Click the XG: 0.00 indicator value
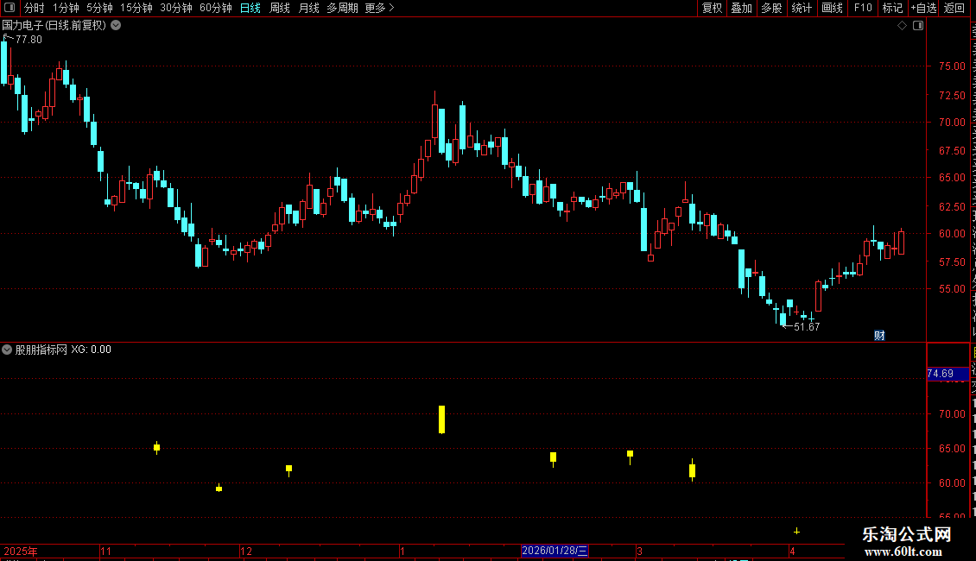 point(91,350)
